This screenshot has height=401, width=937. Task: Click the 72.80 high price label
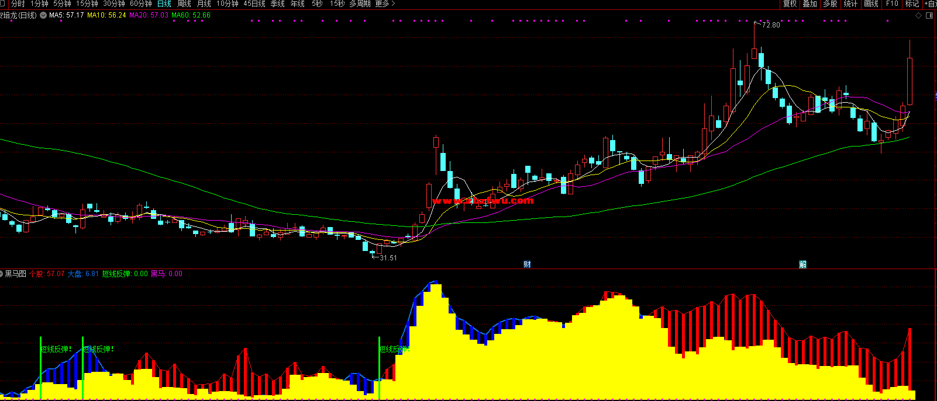771,25
